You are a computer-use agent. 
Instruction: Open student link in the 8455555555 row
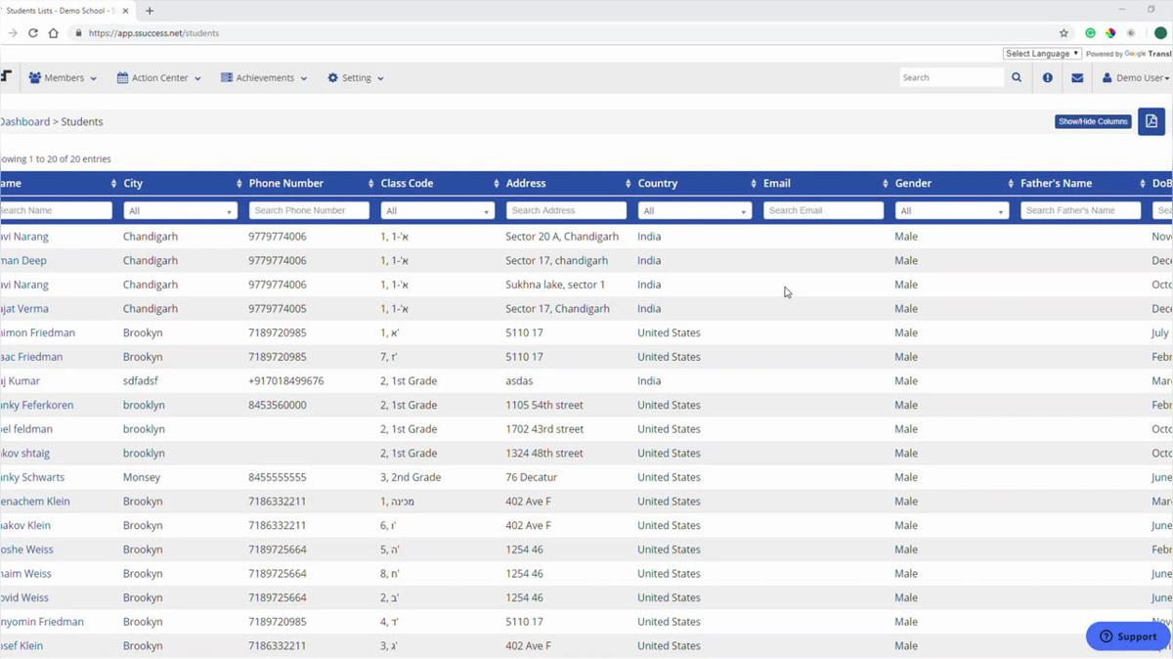(x=32, y=477)
